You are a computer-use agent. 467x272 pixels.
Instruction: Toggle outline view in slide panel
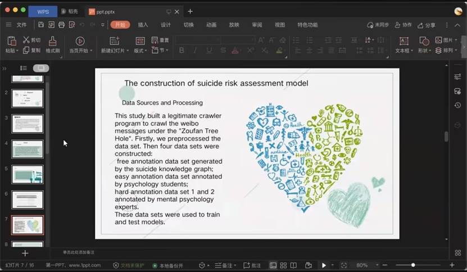[24, 68]
